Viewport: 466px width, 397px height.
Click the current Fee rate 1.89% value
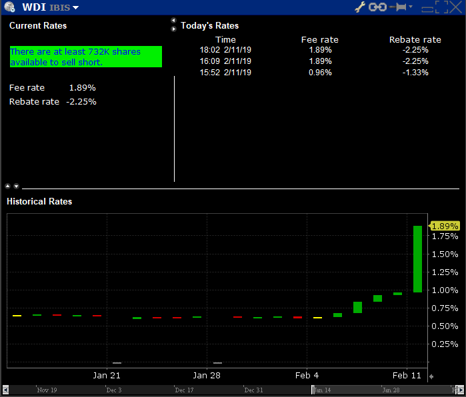tap(82, 88)
